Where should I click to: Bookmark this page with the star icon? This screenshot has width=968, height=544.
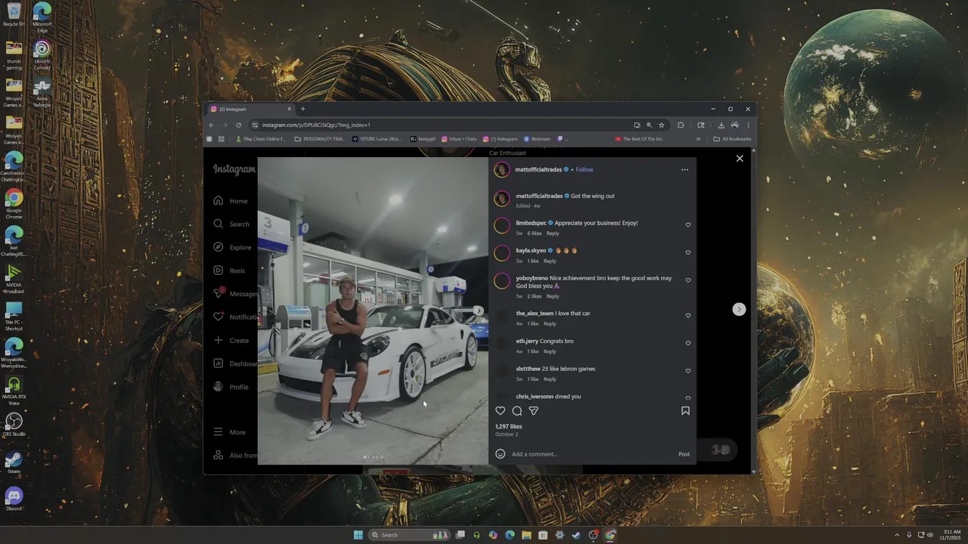point(661,125)
